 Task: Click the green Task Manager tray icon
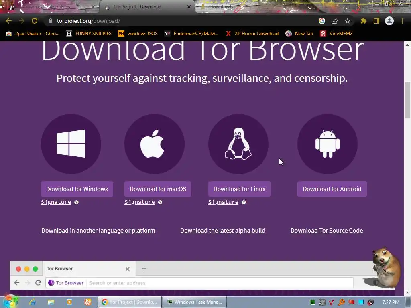312,302
